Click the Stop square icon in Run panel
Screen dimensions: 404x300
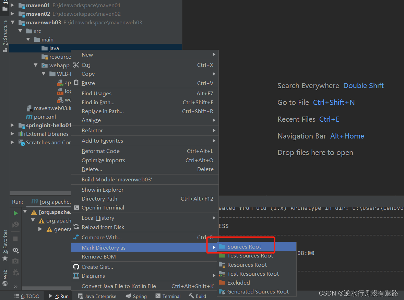coord(15,239)
